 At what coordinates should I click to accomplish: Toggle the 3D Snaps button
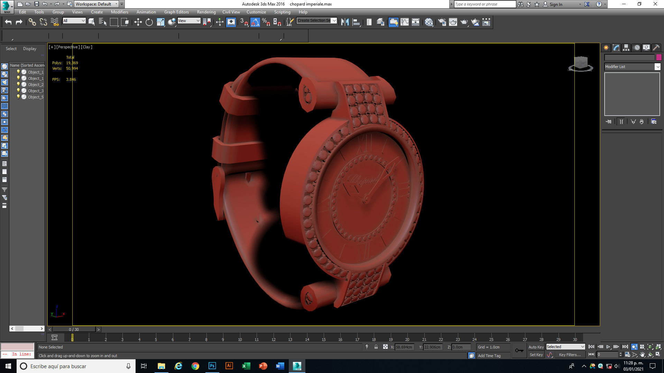(244, 22)
